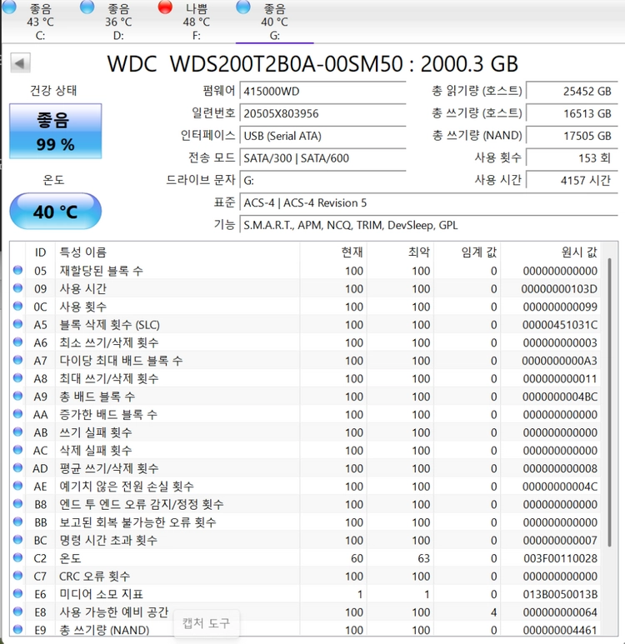The height and width of the screenshot is (644, 625).
Task: Click the features field listing S.M.A.R.T., APM
Action: pos(429,225)
